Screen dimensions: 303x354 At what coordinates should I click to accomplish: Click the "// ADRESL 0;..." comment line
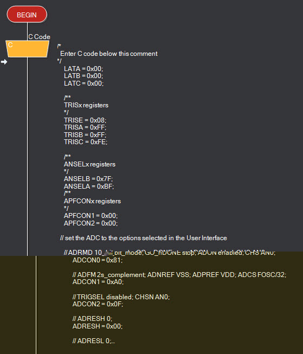[x=93, y=341]
